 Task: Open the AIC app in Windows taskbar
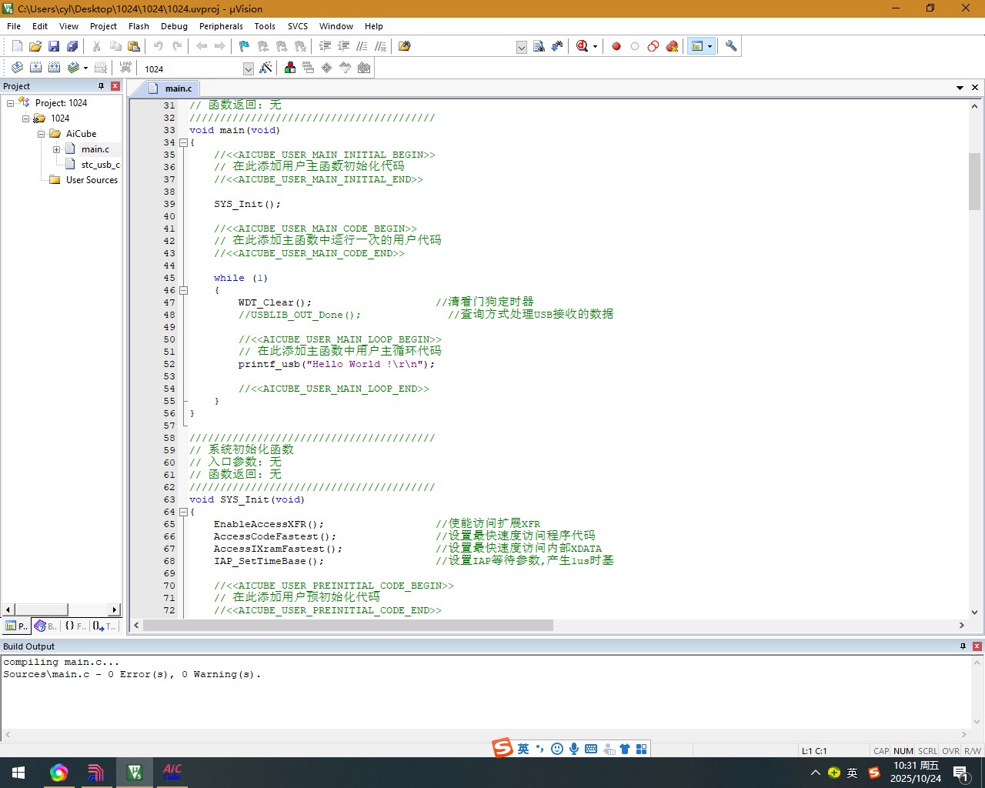[172, 772]
